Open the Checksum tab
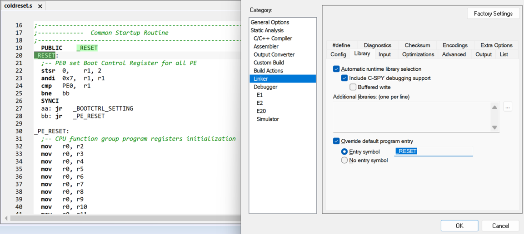 417,45
